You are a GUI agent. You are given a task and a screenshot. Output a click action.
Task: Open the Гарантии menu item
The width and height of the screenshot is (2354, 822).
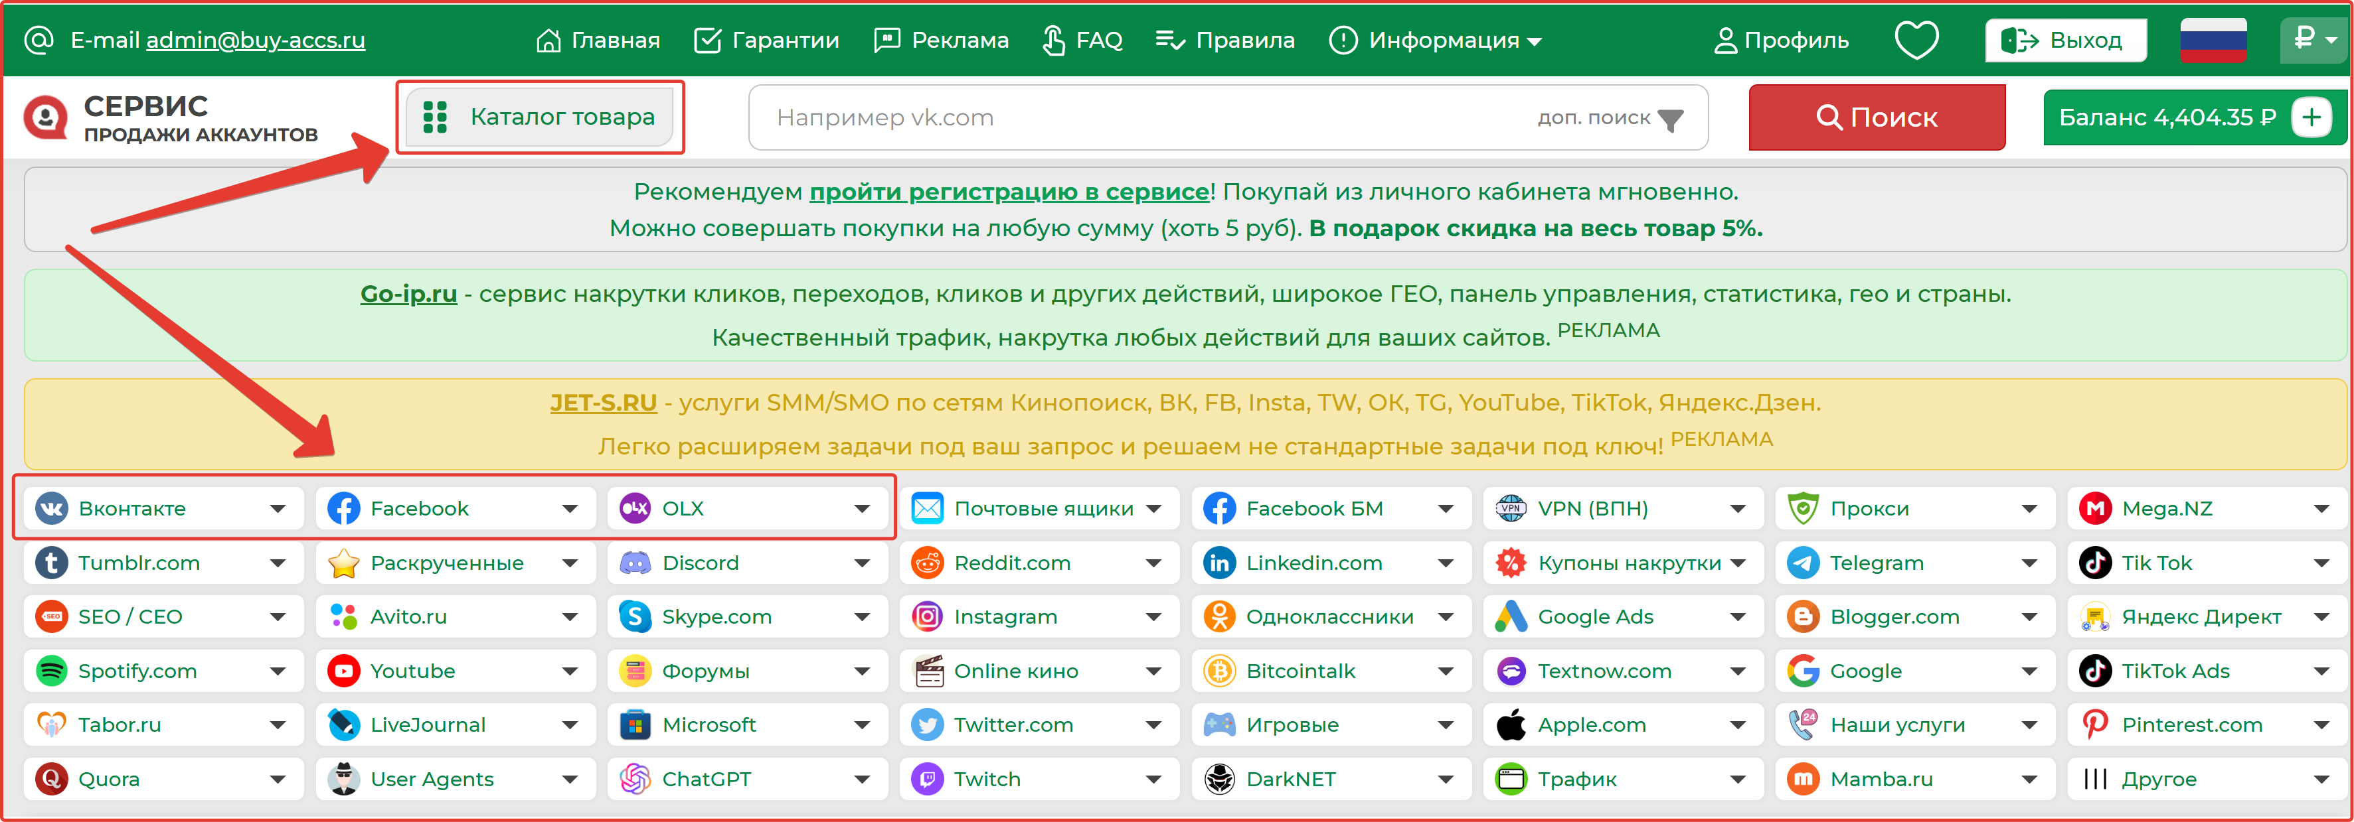point(767,40)
